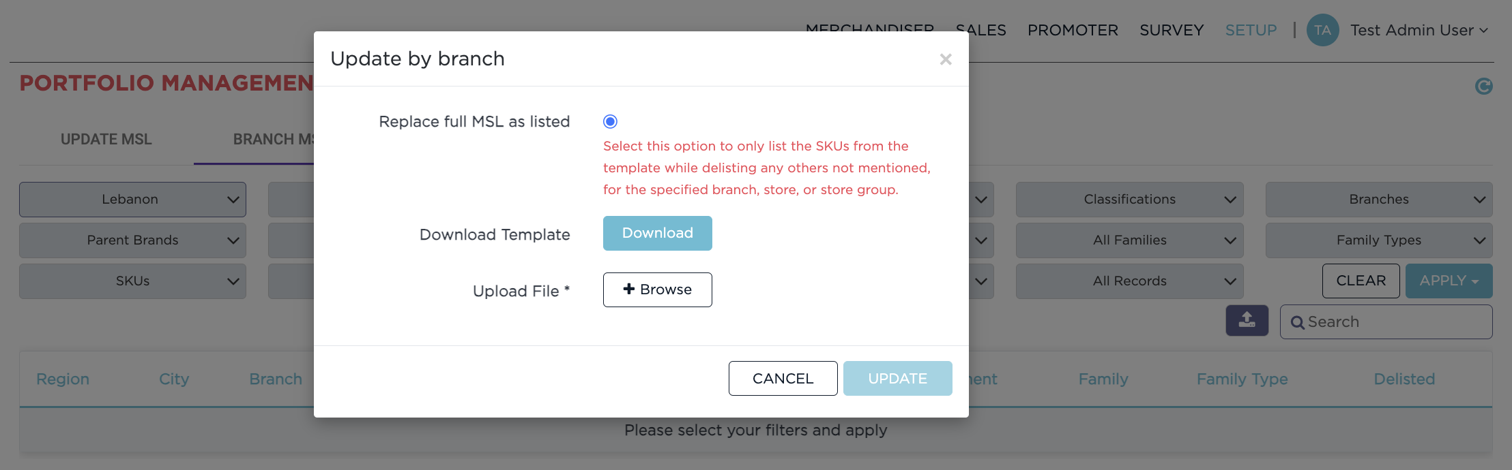The image size is (1512, 470).
Task: Open the All Records dropdown
Action: (1129, 281)
